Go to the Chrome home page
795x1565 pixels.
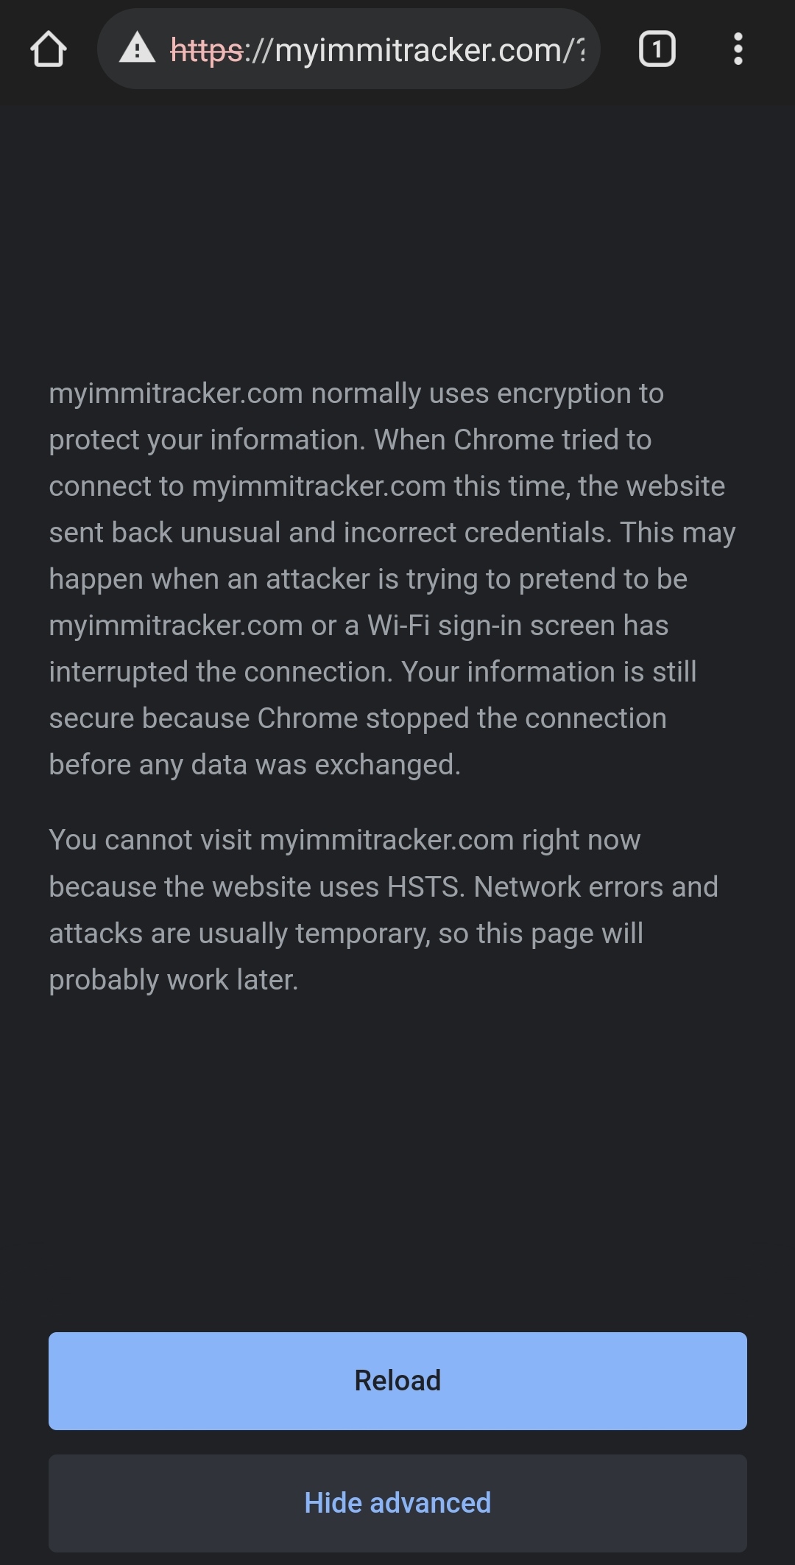pyautogui.click(x=49, y=49)
